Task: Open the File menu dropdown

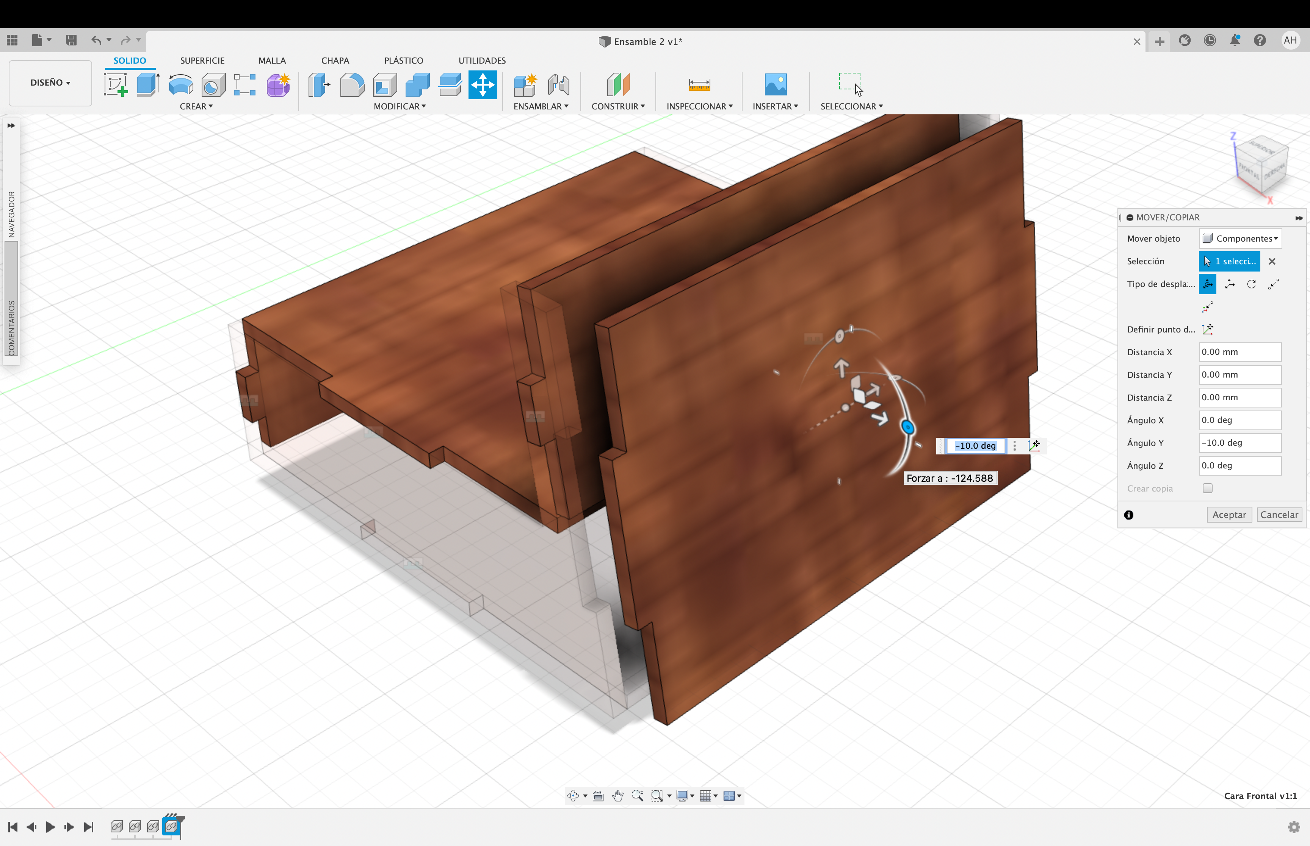Action: [41, 40]
